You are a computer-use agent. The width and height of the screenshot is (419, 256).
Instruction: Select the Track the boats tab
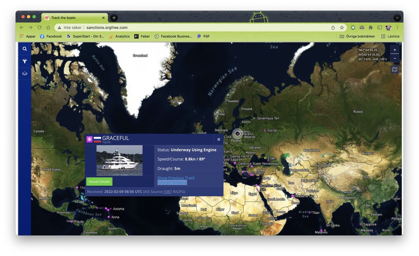coord(72,18)
